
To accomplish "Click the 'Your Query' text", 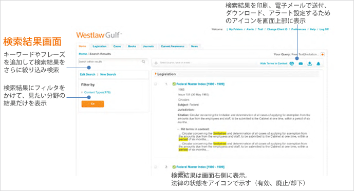I will tap(282, 54).
